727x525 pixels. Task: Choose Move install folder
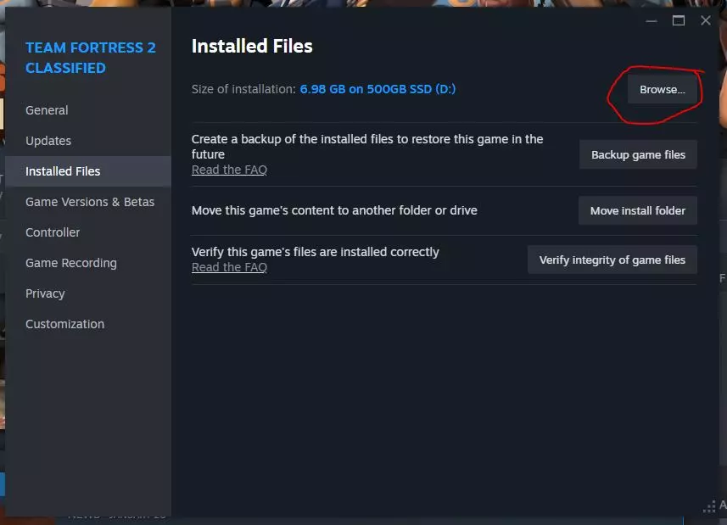coord(638,210)
